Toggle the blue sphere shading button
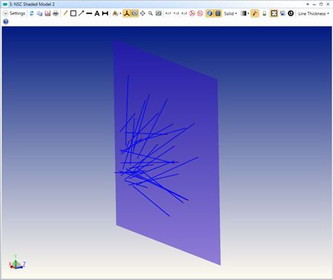333x280 pixels. (210, 13)
